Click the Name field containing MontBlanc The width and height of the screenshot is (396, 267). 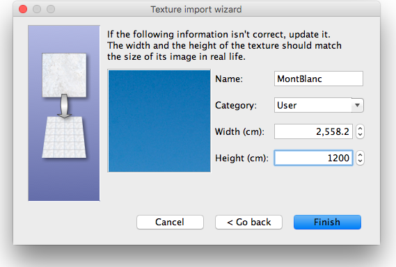tap(319, 79)
